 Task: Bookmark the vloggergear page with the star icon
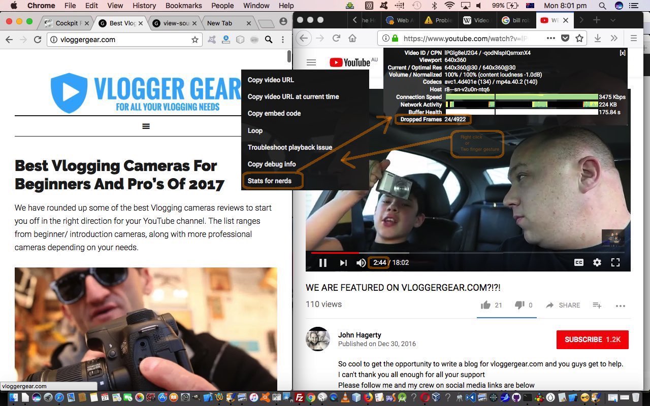195,40
